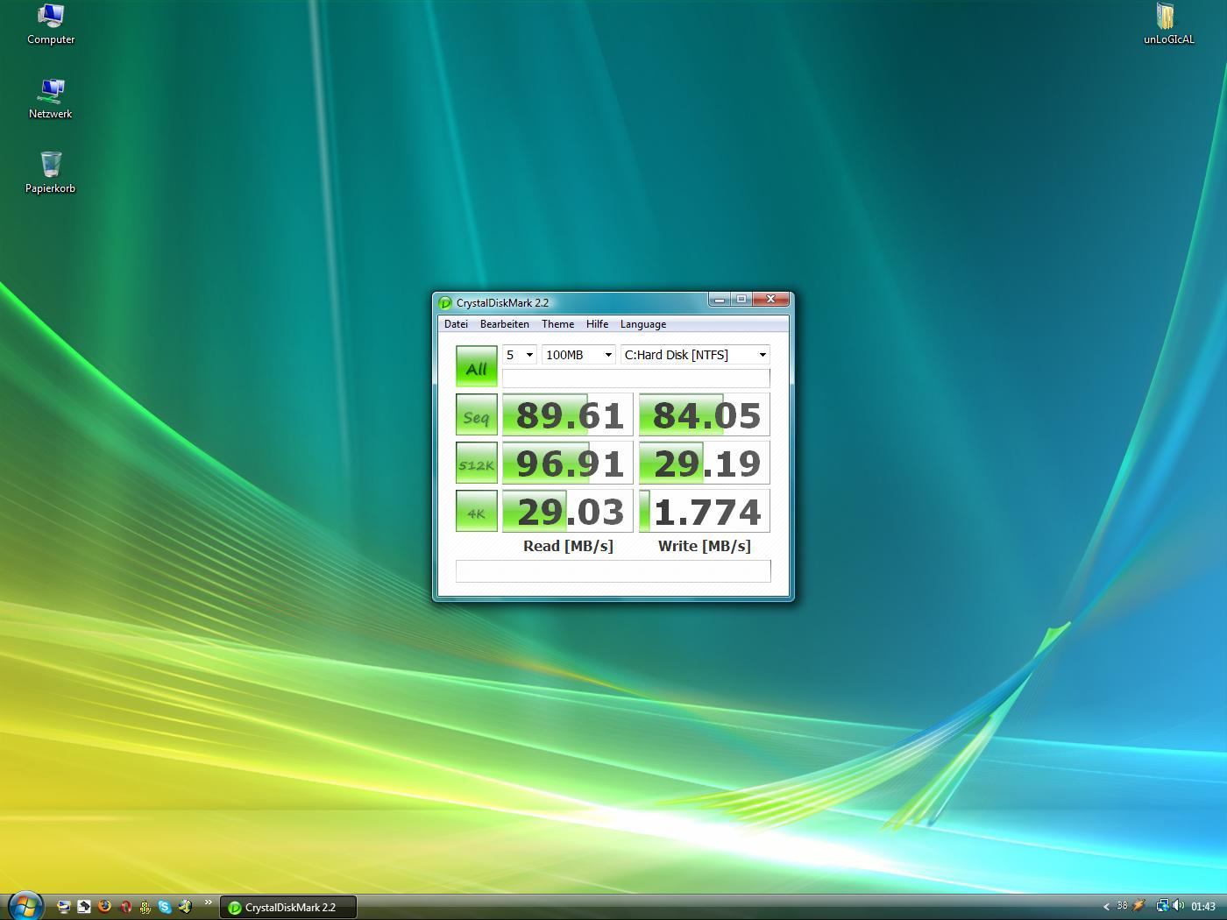Launch Opera from quick launch

pos(125,907)
